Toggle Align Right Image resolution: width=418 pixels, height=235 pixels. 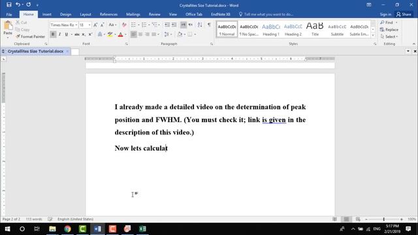tap(147, 35)
